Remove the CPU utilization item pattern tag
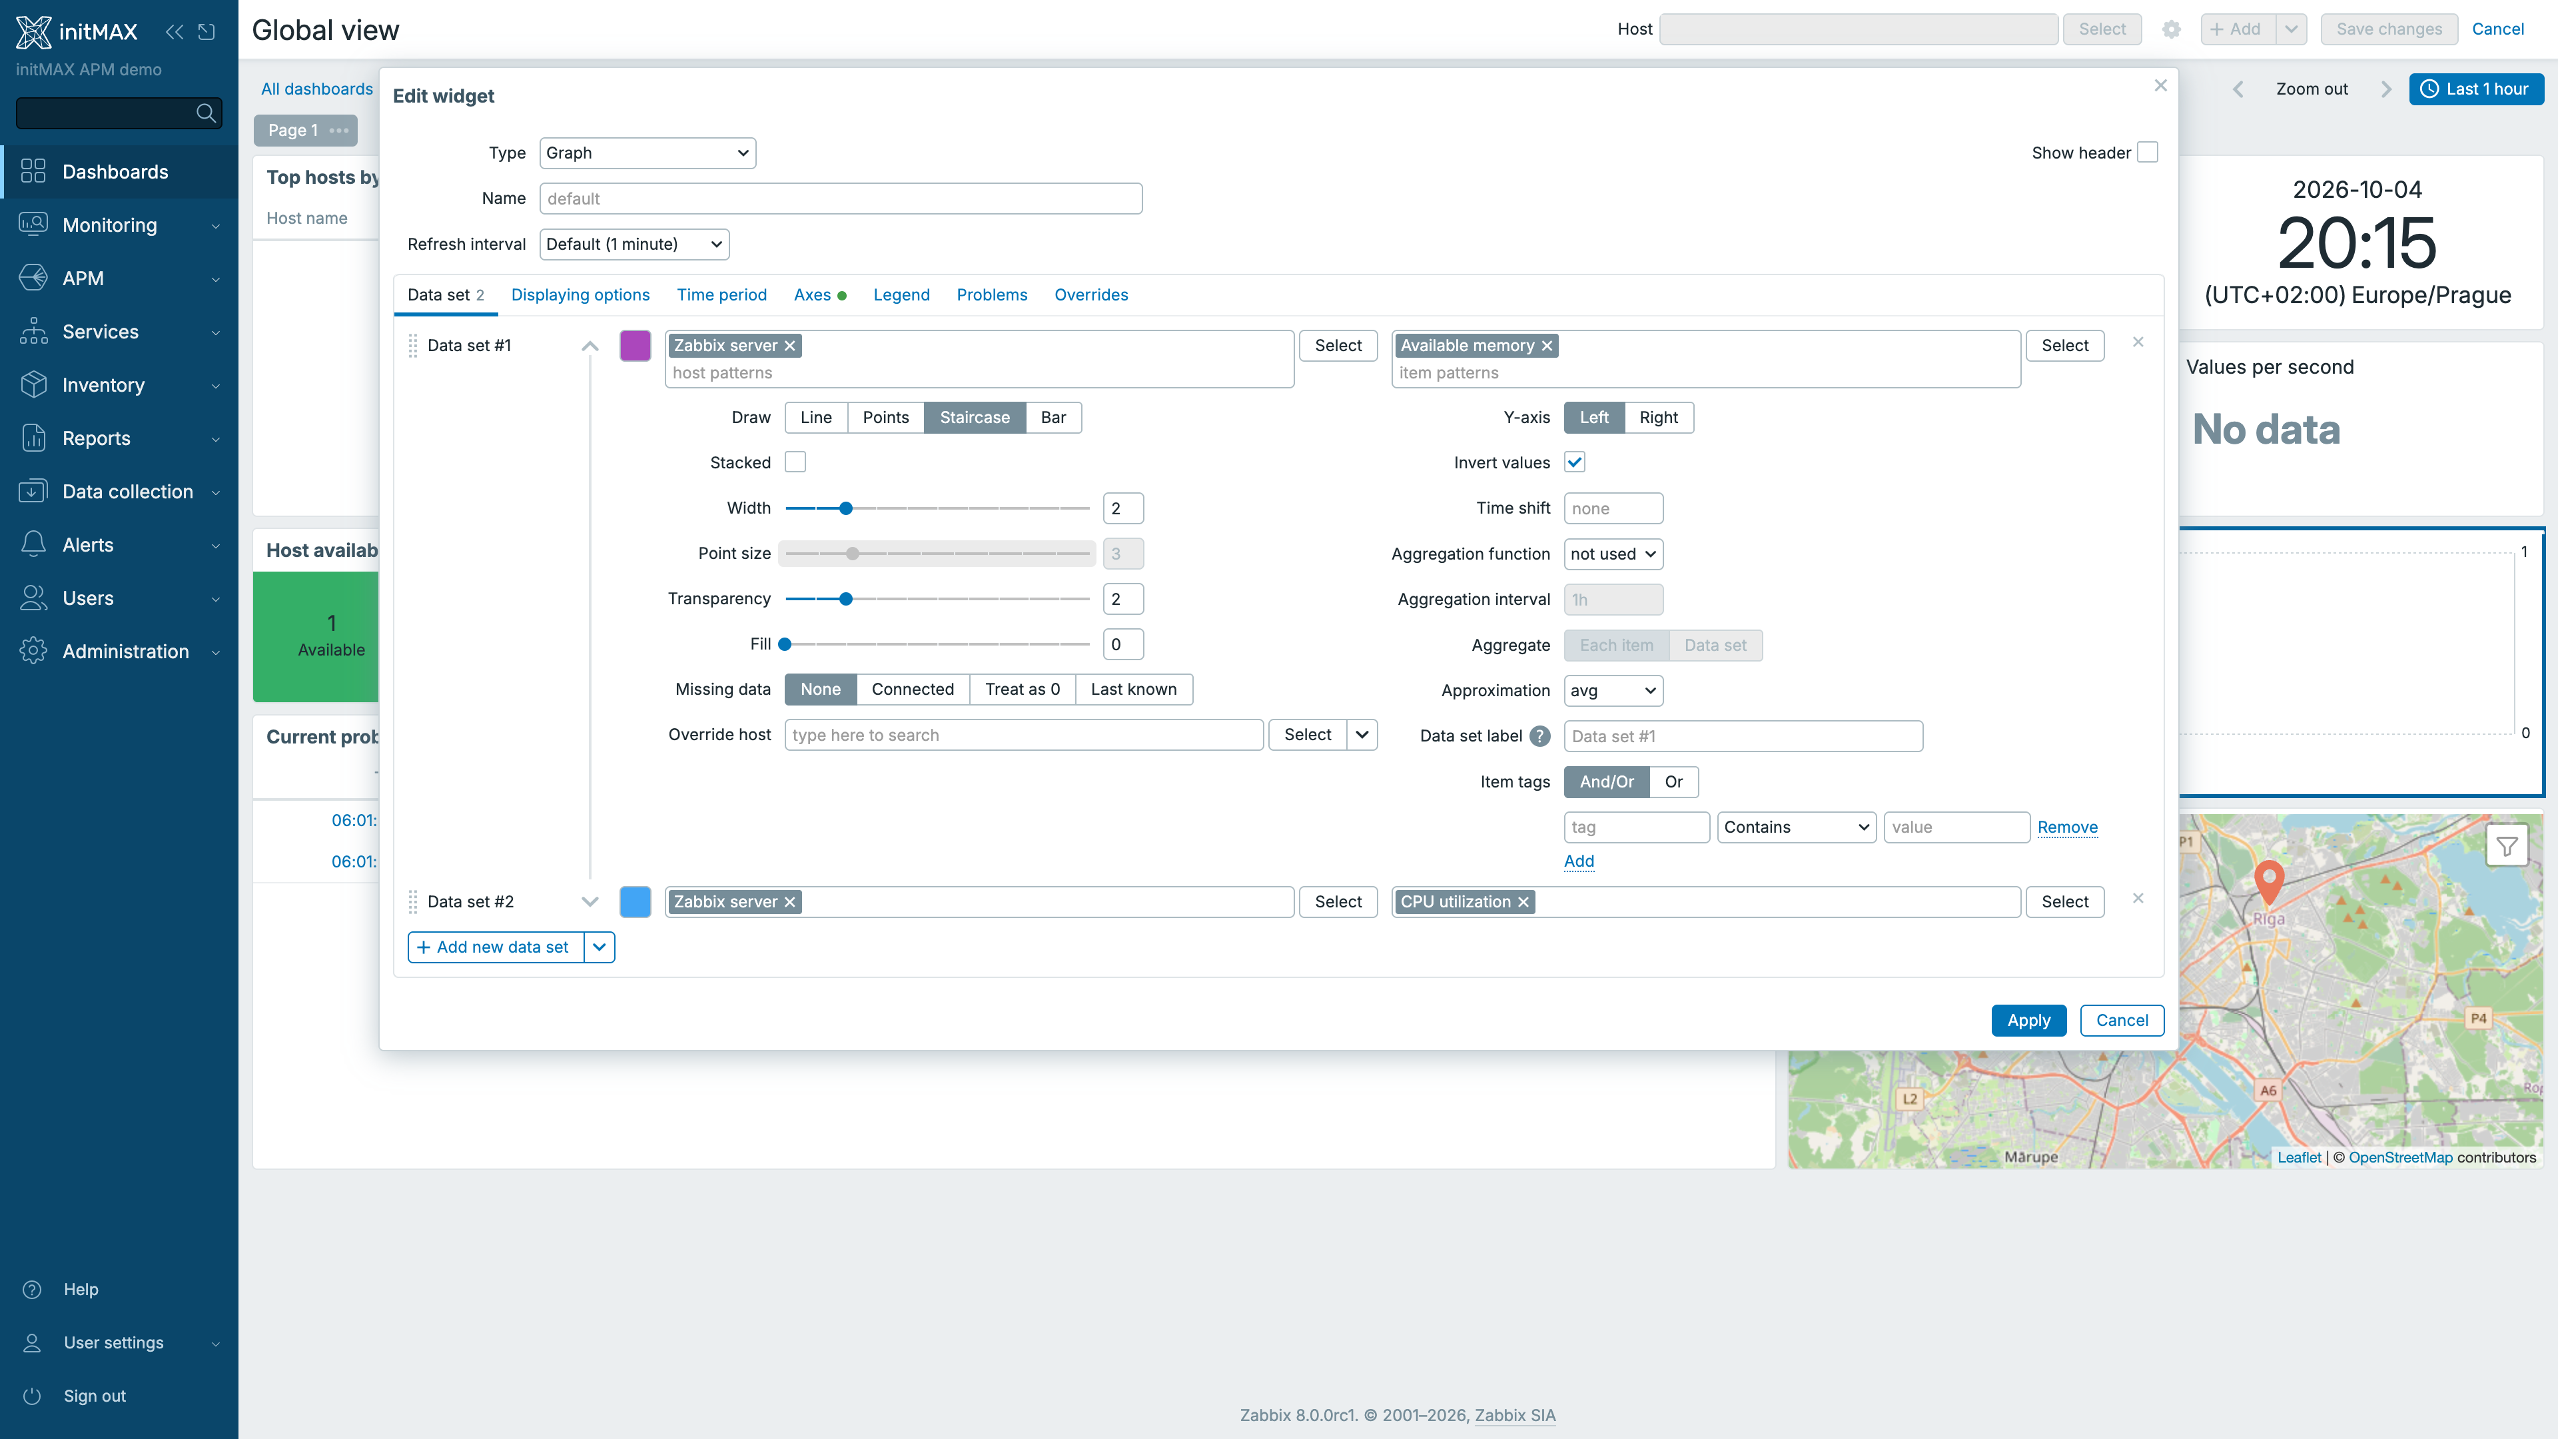The image size is (2558, 1439). 1522,902
